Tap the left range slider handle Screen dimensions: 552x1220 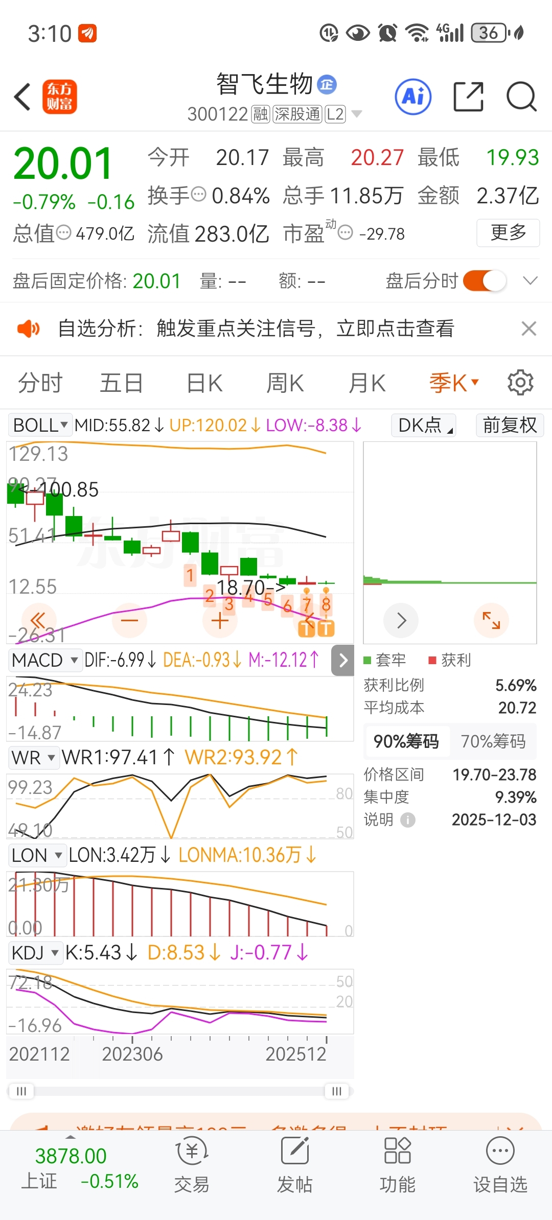click(x=21, y=1091)
